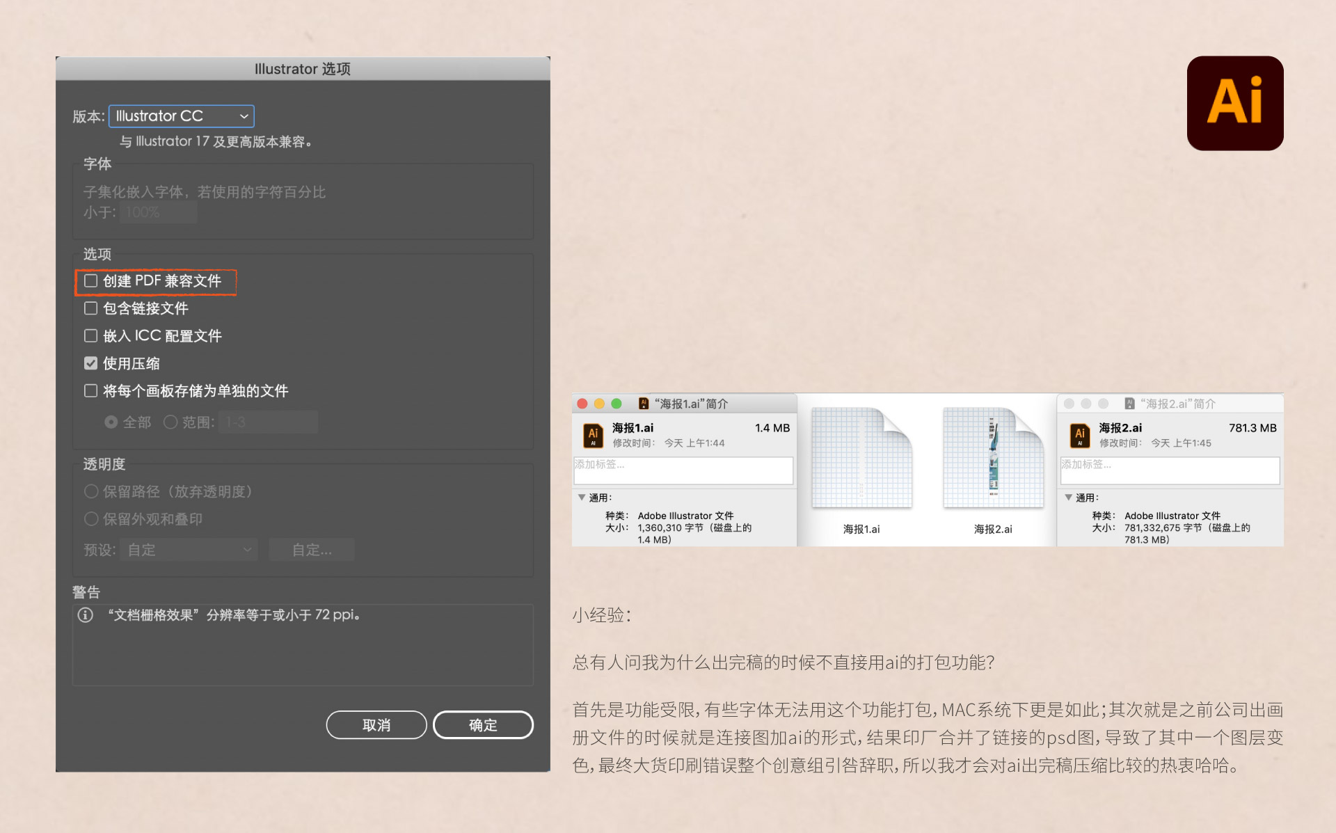Image resolution: width=1336 pixels, height=833 pixels.
Task: Select the 海报2.ai file thumbnail
Action: (x=993, y=458)
